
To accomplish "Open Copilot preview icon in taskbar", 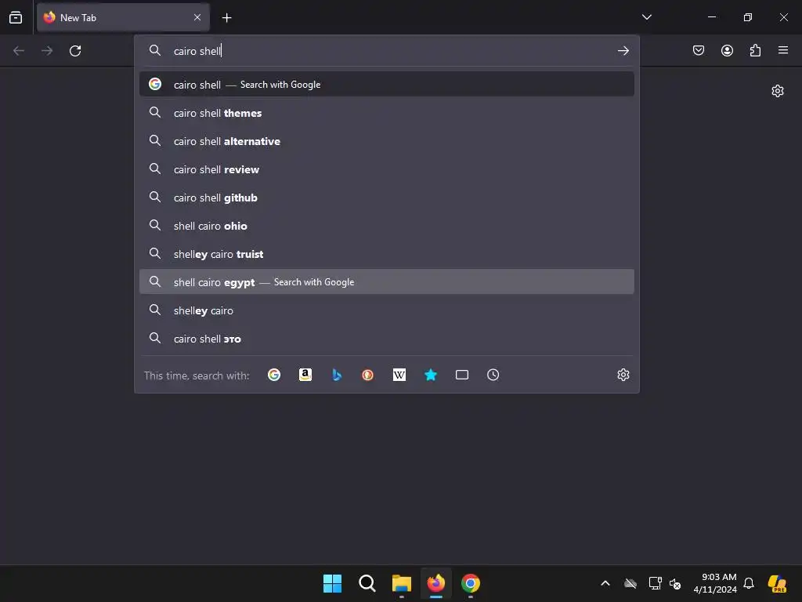I will pos(777,583).
